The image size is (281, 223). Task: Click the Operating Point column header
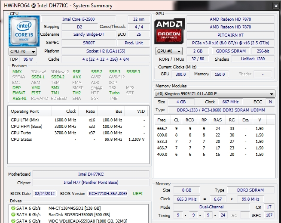[x=30, y=111]
